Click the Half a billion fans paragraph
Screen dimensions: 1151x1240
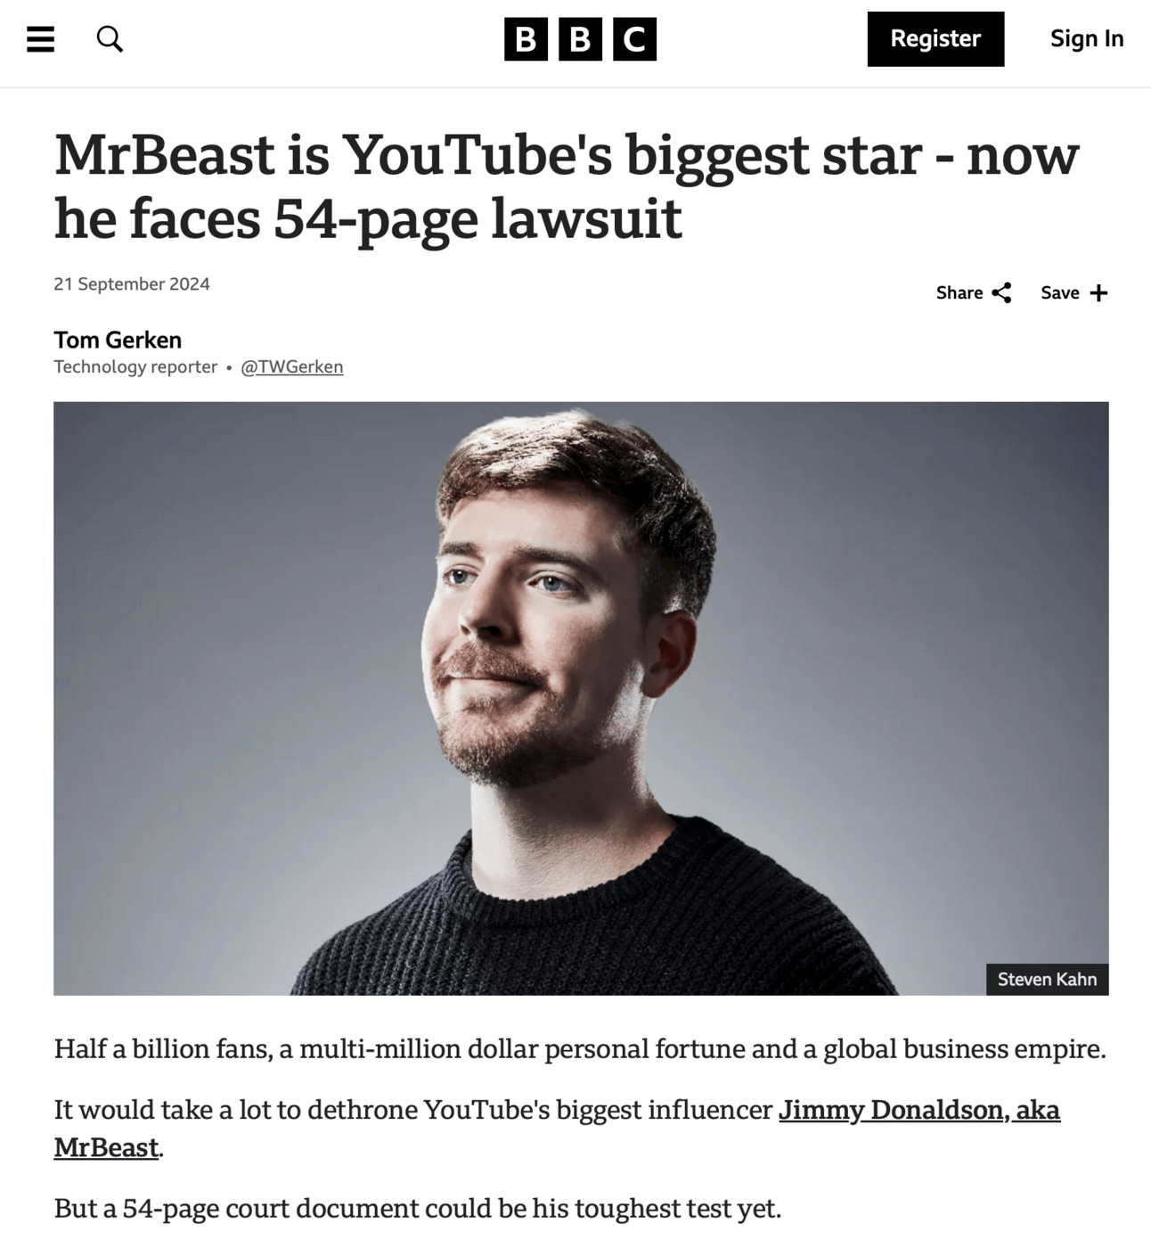580,1049
